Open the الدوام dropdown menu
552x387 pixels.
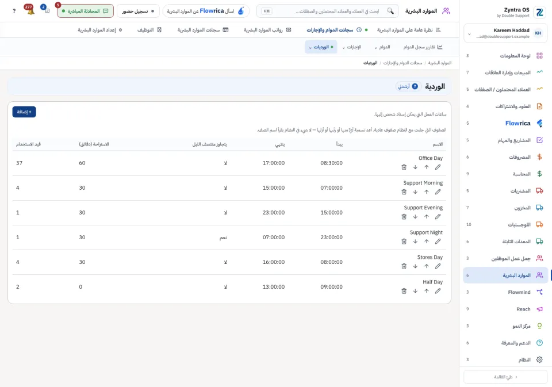(x=382, y=47)
